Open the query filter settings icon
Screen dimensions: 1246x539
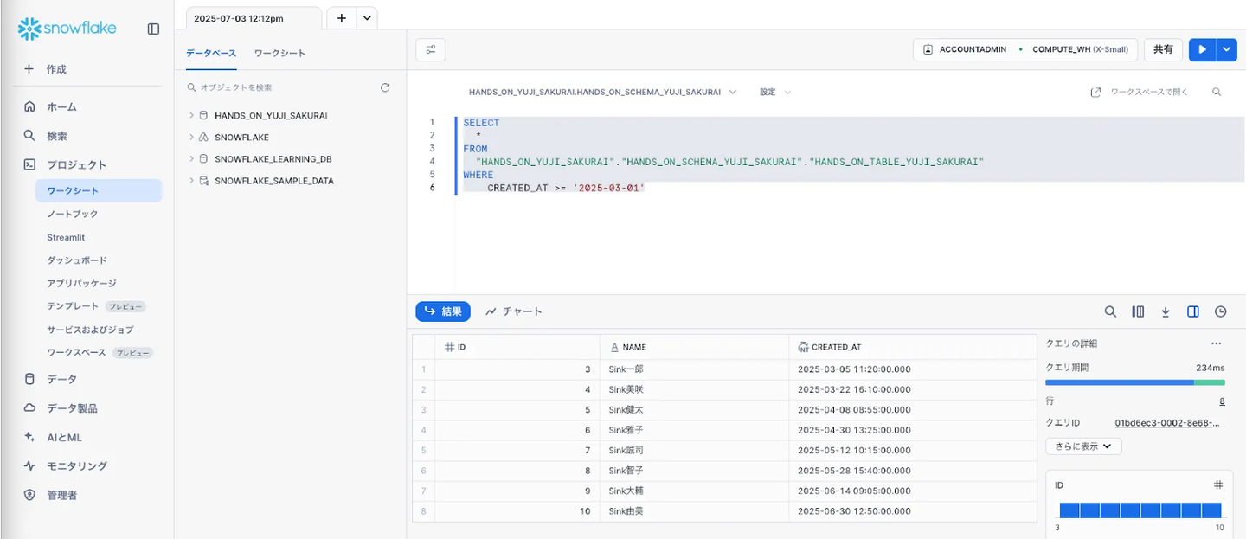click(x=430, y=50)
